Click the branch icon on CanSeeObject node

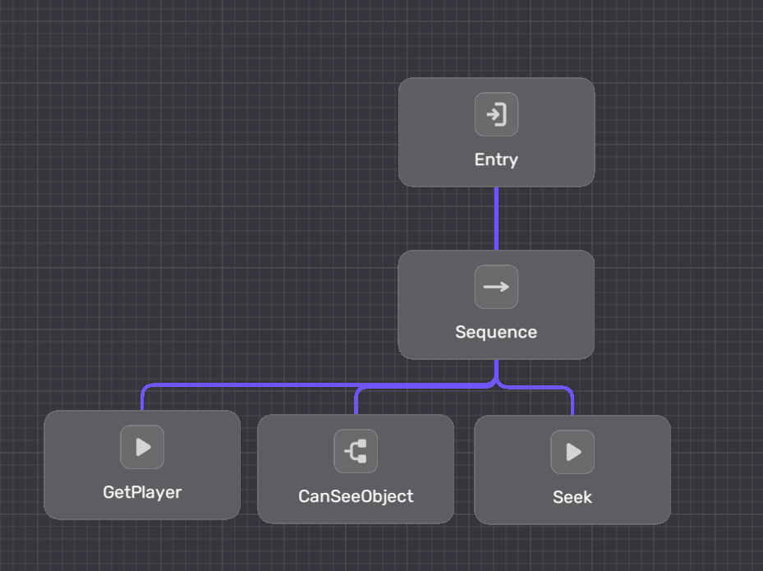tap(356, 451)
